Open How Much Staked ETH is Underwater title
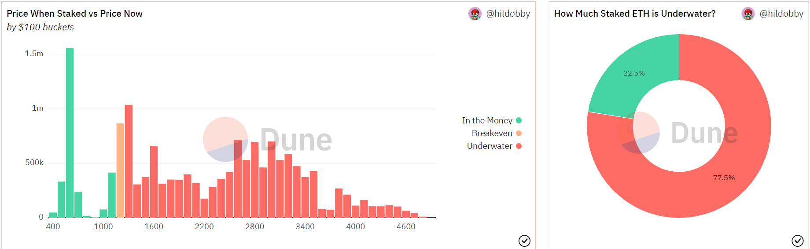Screen dimensions: 810x249 (x=635, y=14)
